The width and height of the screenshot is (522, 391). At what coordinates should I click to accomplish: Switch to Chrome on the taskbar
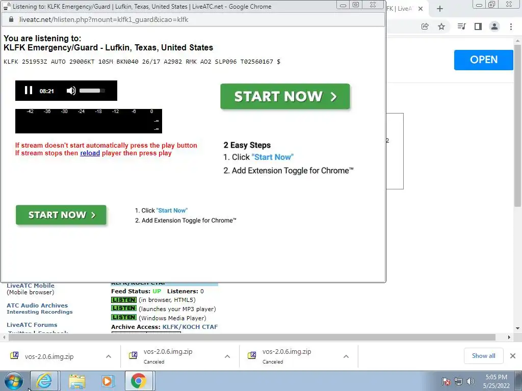[139, 381]
